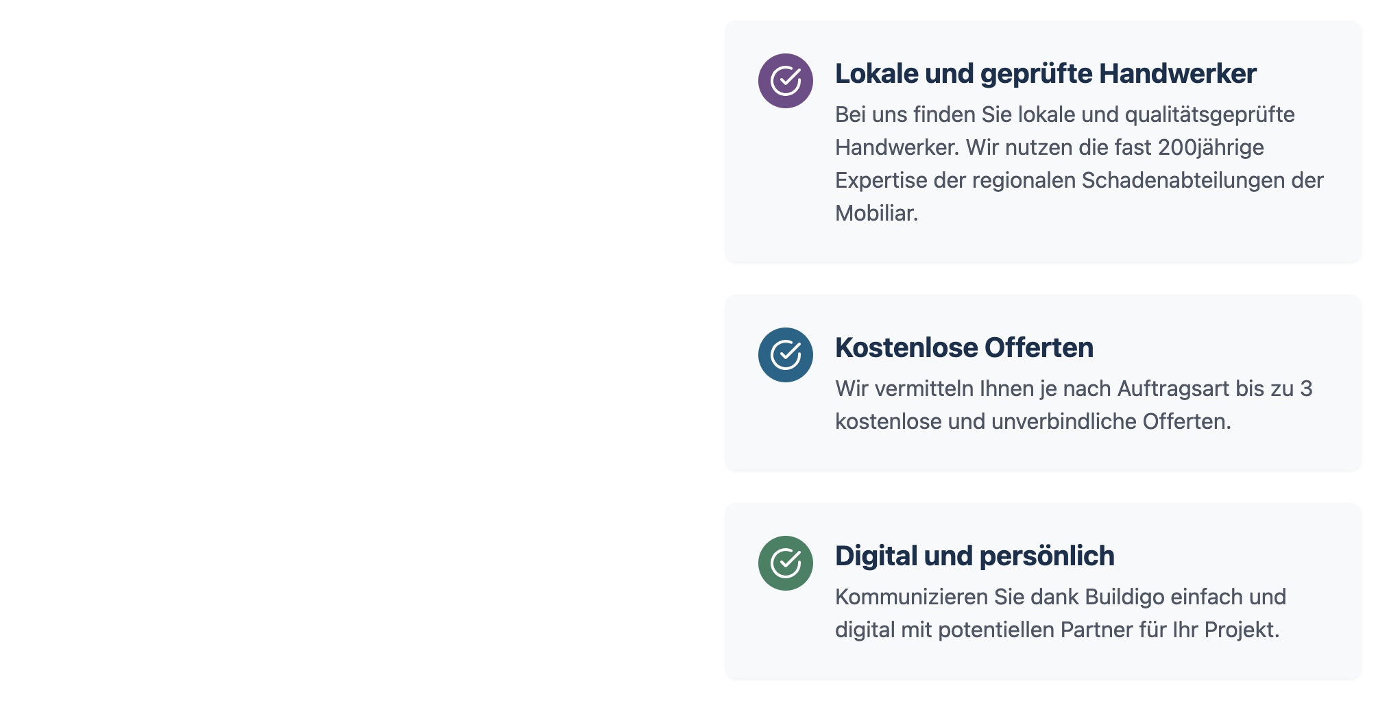Click the blue checkmark icon beside Kostenlose Offerten
This screenshot has width=1400, height=703.
coord(786,355)
